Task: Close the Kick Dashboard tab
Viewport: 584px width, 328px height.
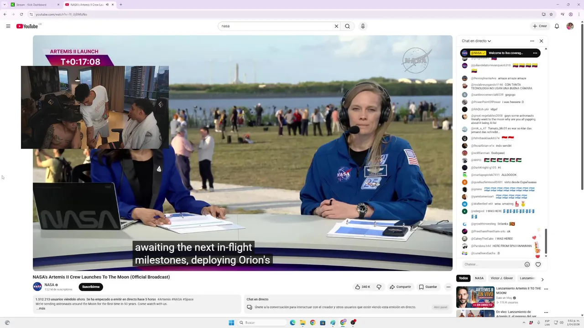Action: [58, 5]
